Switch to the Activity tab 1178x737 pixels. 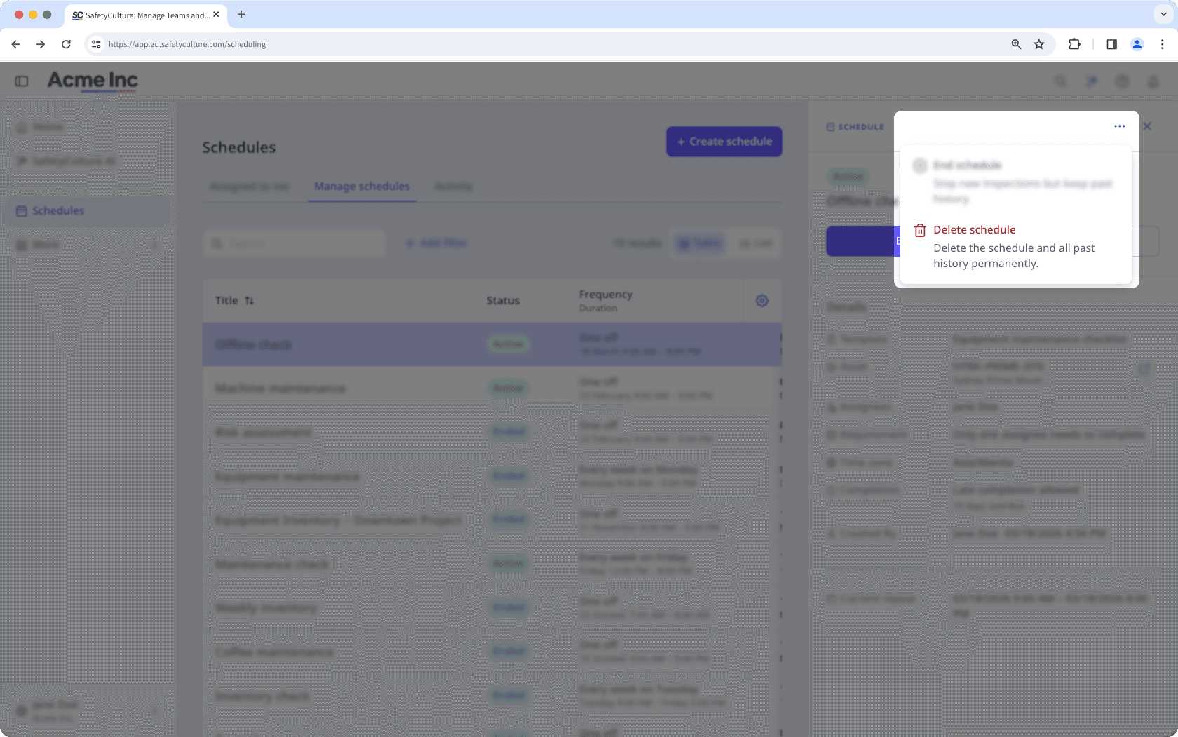(x=453, y=186)
